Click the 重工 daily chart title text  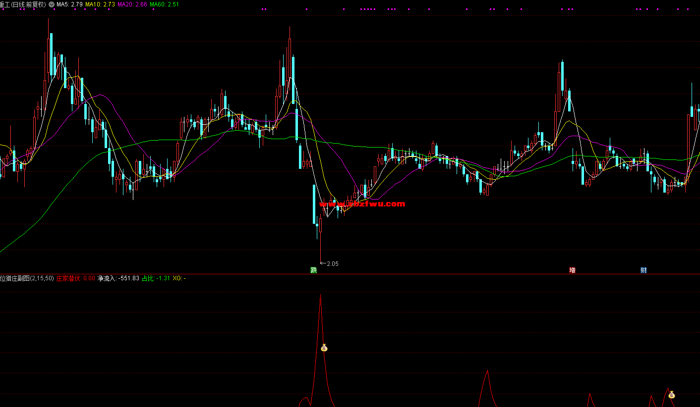[x=23, y=4]
